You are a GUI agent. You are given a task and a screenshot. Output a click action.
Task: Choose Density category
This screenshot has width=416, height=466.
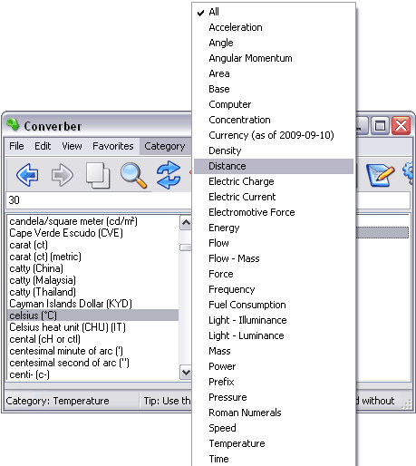point(274,150)
